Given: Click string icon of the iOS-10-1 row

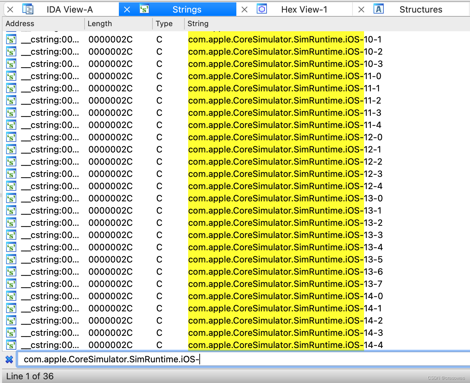Looking at the screenshot, I should point(11,39).
